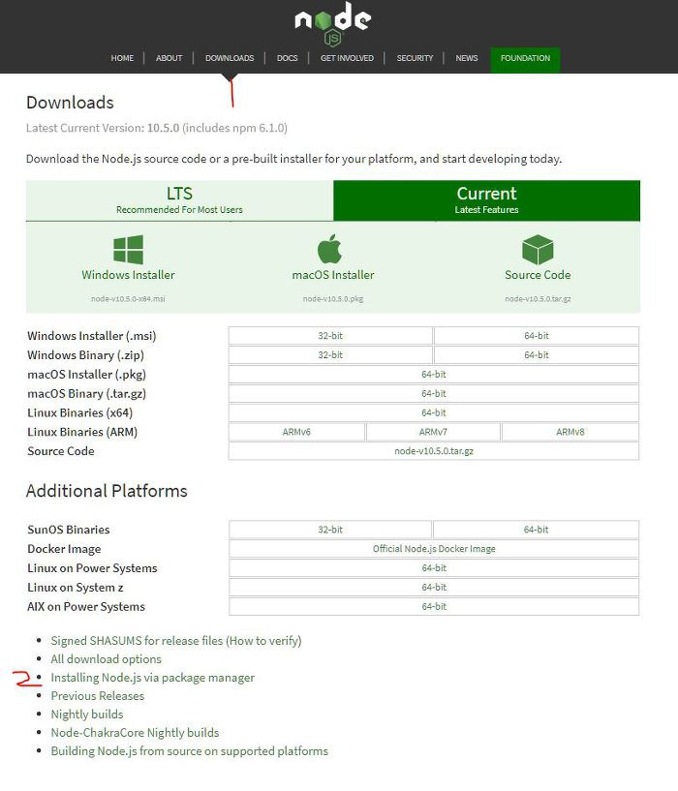The image size is (678, 791).
Task: Download SunOS Binaries 32-bit
Action: coord(330,530)
